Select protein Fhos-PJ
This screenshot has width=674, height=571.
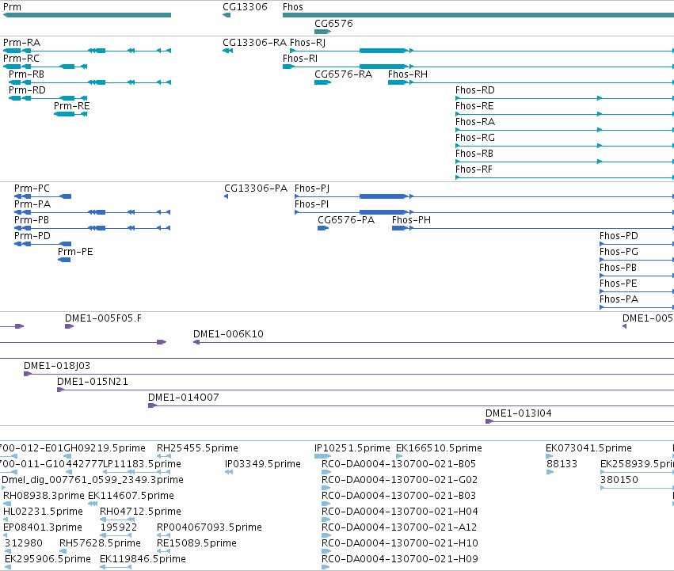pos(484,196)
